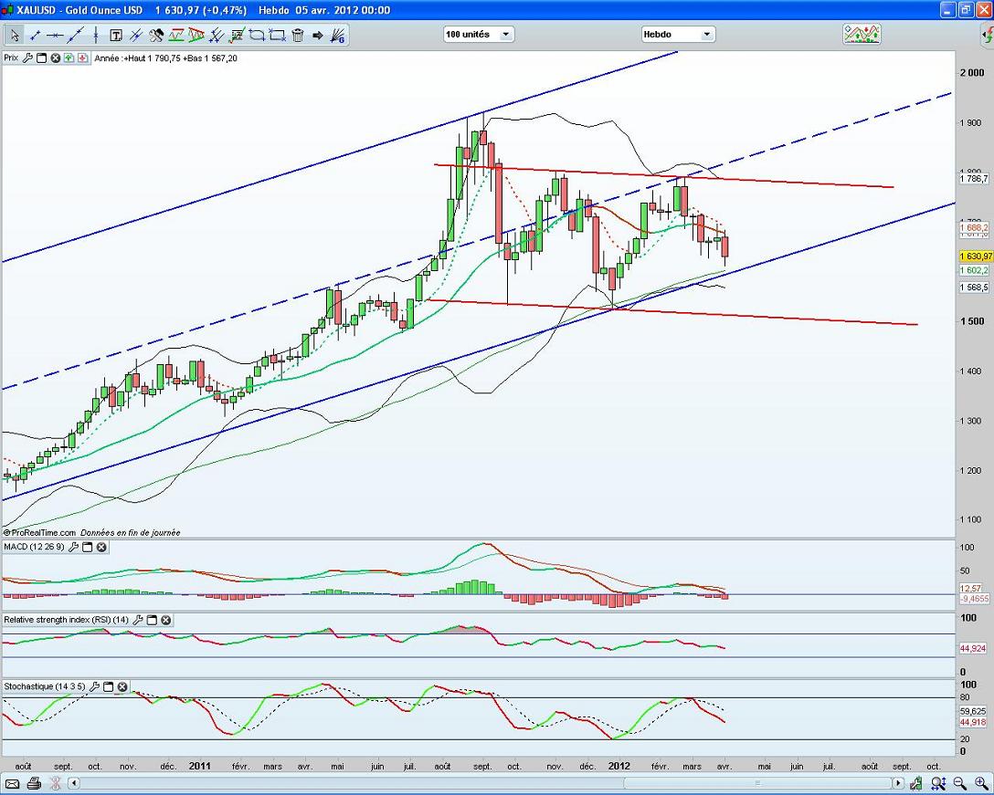
Task: Open Stochastique settings wrench
Action: point(95,687)
